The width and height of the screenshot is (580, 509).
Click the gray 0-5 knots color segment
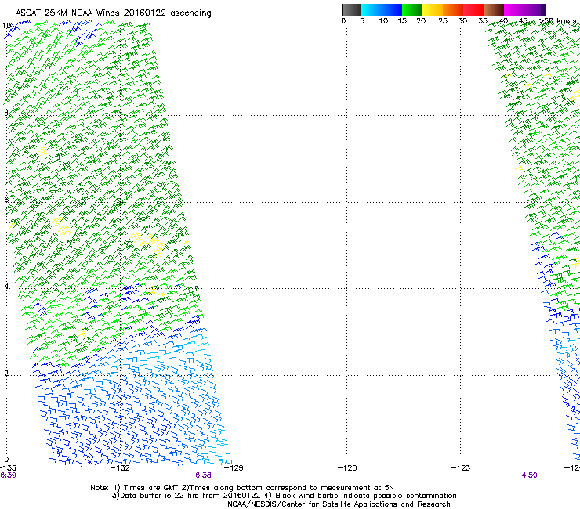click(x=351, y=9)
